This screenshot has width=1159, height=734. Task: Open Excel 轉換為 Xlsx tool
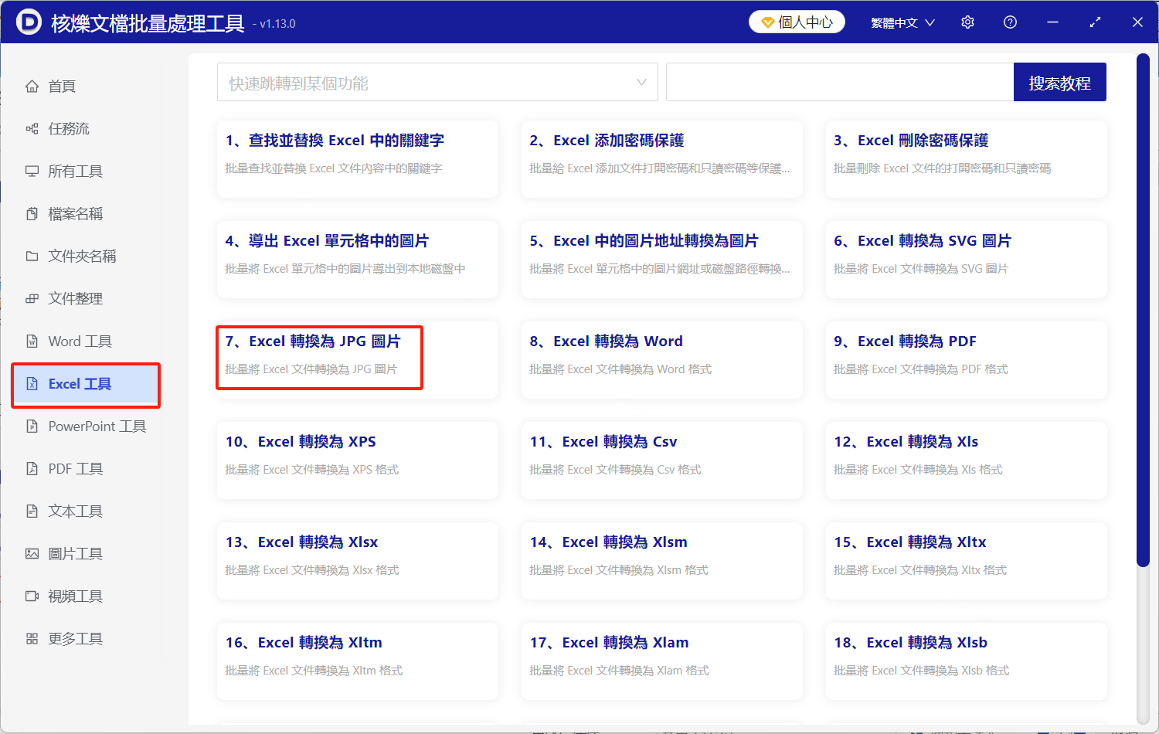(358, 561)
